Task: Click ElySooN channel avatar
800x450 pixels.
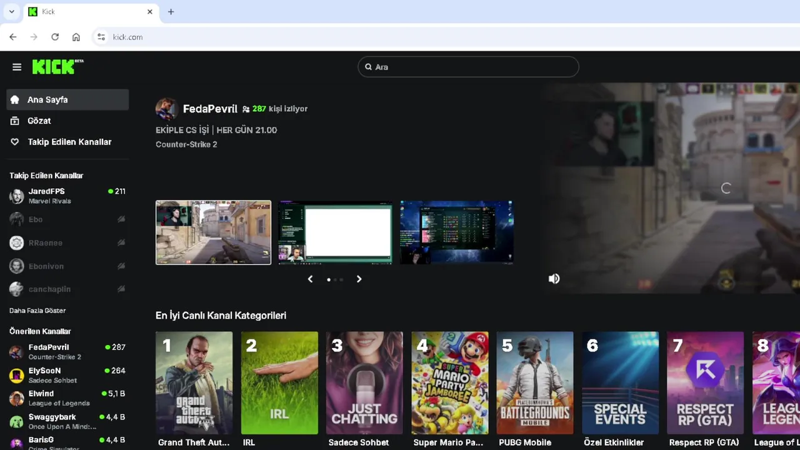Action: click(17, 375)
